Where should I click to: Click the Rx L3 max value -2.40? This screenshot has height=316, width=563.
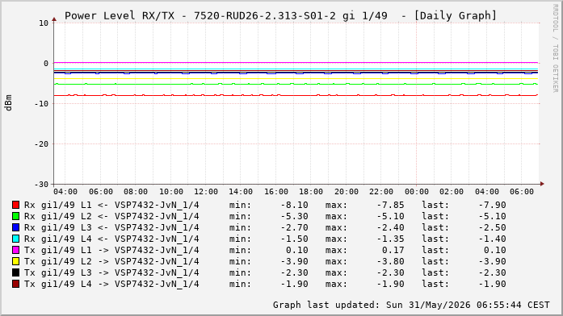[x=391, y=227]
